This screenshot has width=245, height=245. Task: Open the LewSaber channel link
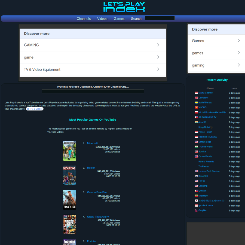pyautogui.click(x=203, y=98)
